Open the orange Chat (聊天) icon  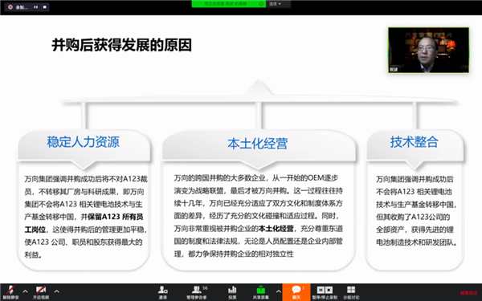point(296,292)
